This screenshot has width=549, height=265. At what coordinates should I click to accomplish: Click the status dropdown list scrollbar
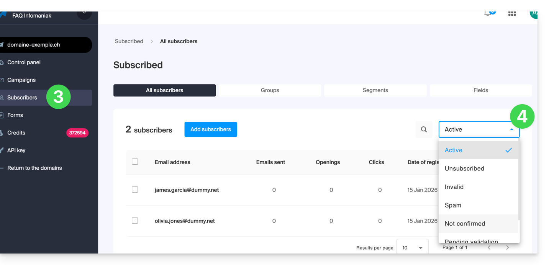click(519, 180)
